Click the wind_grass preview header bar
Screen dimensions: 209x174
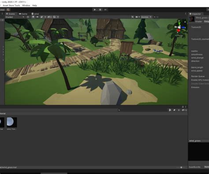pyautogui.click(x=198, y=141)
